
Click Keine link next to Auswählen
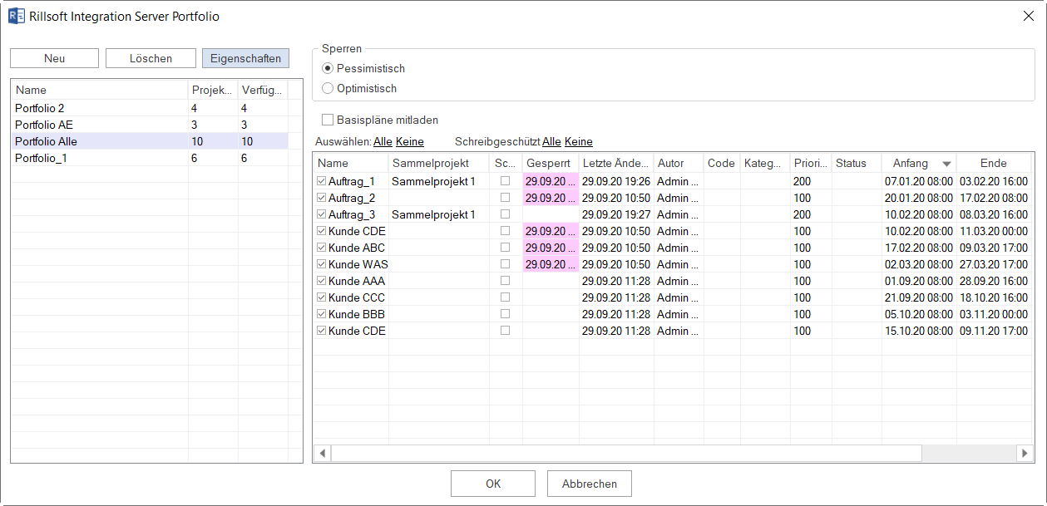click(410, 141)
